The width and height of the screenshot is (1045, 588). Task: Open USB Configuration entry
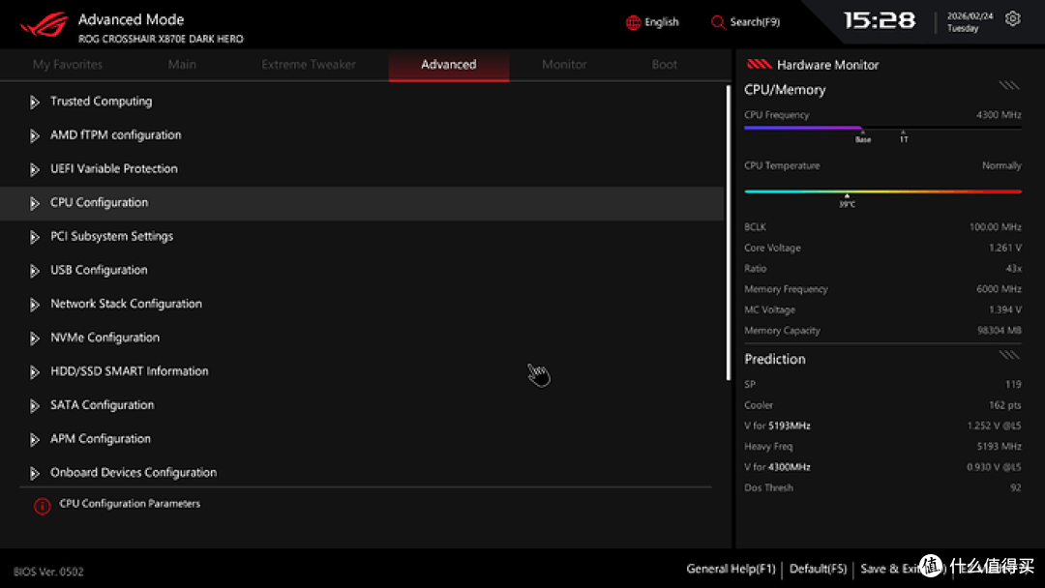tap(100, 270)
